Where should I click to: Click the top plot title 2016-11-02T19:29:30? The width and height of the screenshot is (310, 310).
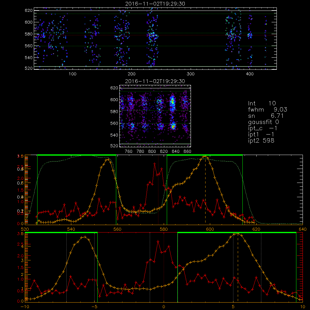click(x=155, y=4)
